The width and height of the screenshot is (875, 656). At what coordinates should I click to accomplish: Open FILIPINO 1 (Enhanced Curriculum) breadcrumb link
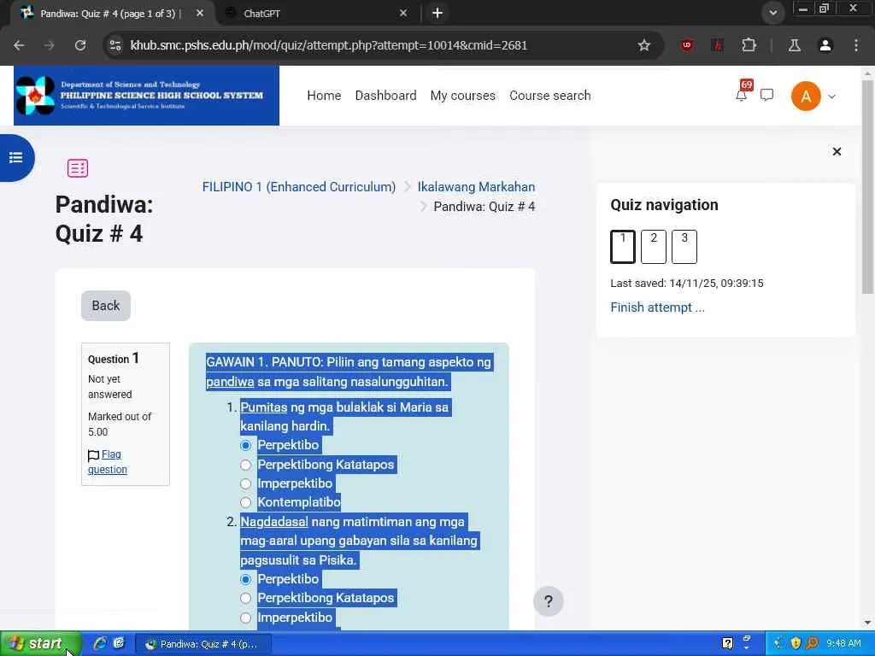pyautogui.click(x=298, y=187)
